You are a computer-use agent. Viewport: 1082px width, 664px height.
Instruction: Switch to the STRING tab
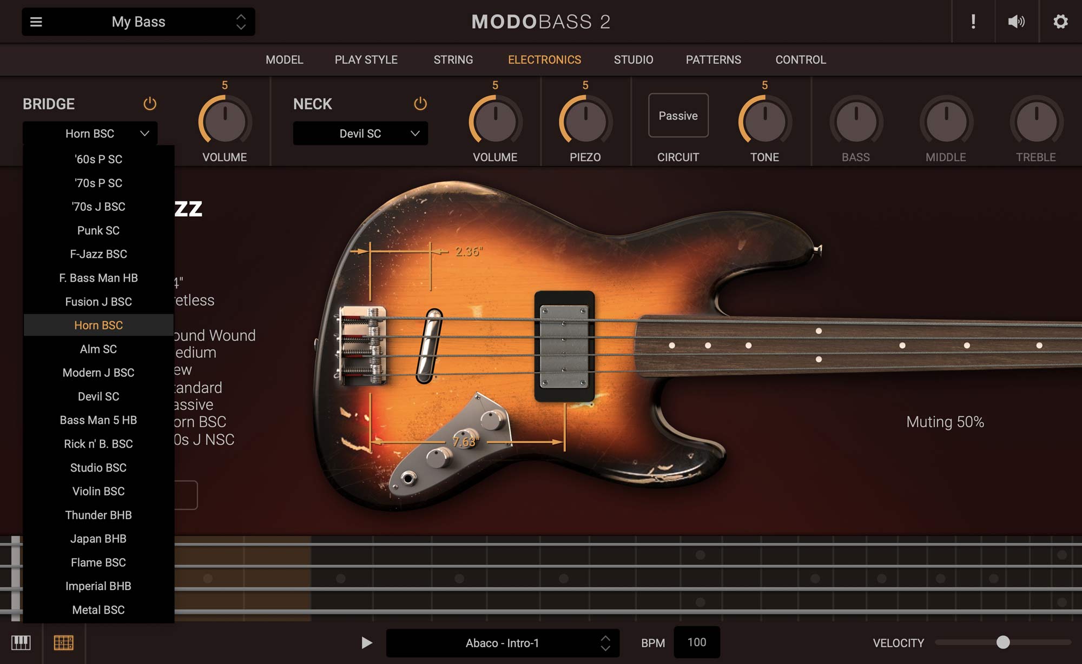click(453, 59)
